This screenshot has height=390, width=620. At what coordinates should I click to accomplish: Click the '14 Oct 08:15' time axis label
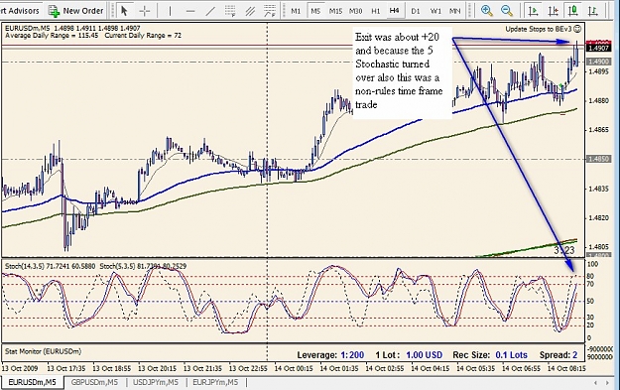[x=566, y=368]
